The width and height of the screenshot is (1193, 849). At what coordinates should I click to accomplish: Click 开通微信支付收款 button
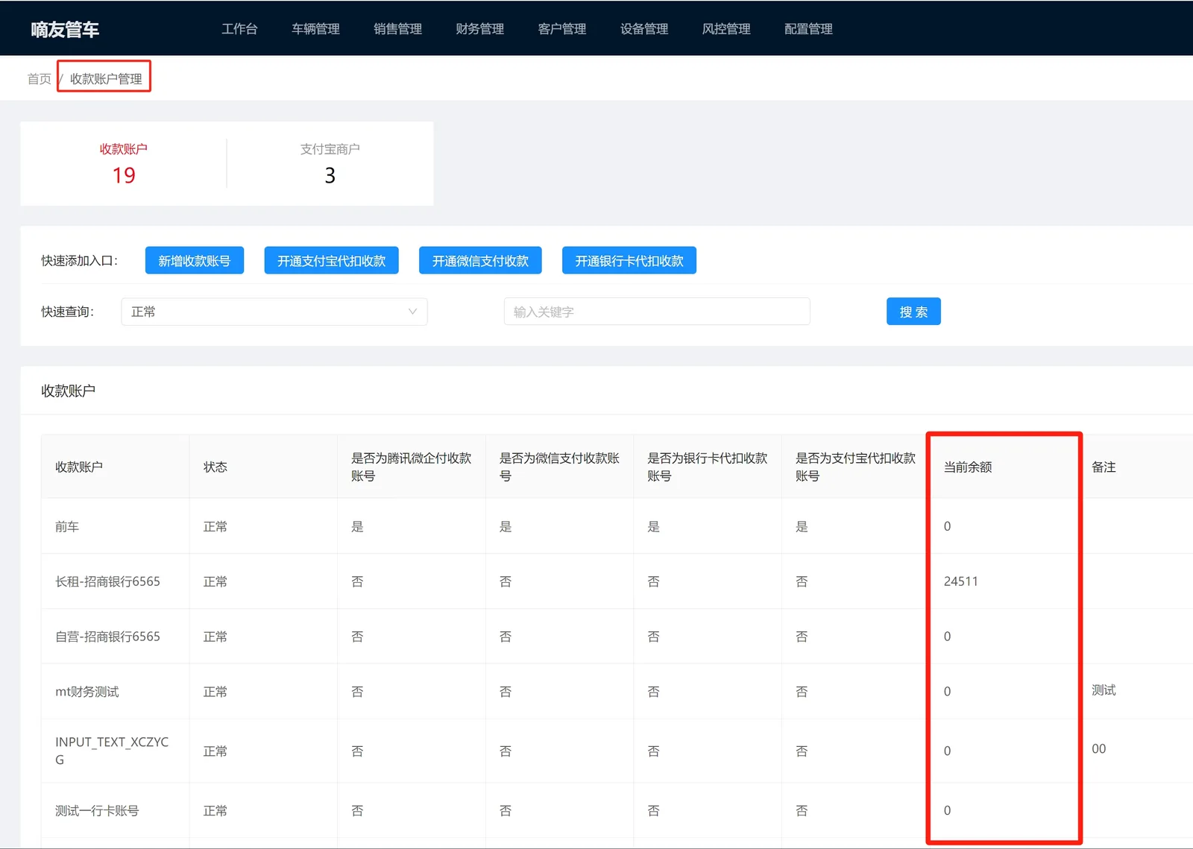click(x=480, y=261)
